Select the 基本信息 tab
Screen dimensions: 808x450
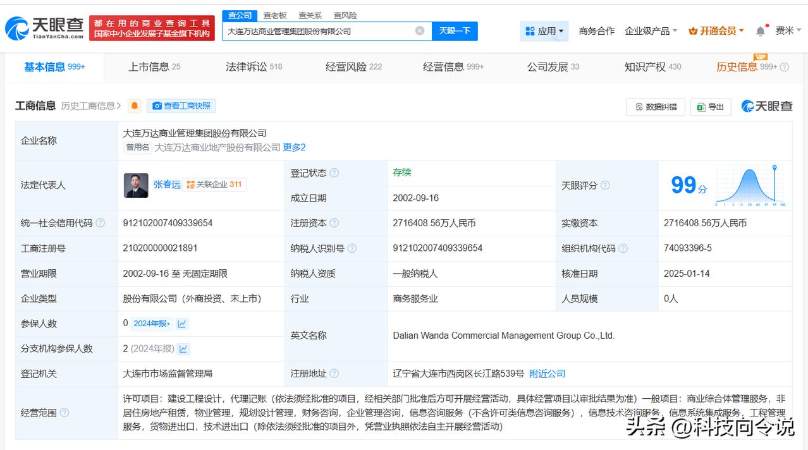[54, 67]
